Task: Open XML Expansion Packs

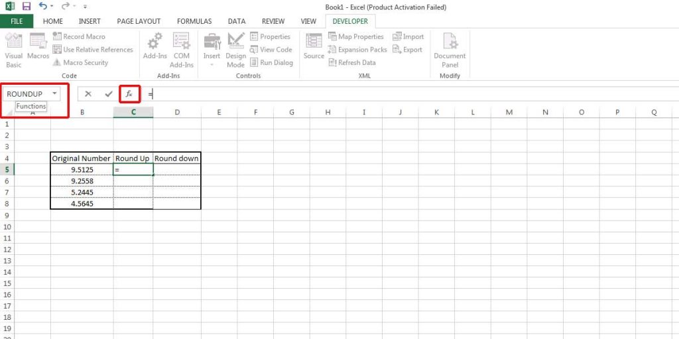Action: [357, 50]
